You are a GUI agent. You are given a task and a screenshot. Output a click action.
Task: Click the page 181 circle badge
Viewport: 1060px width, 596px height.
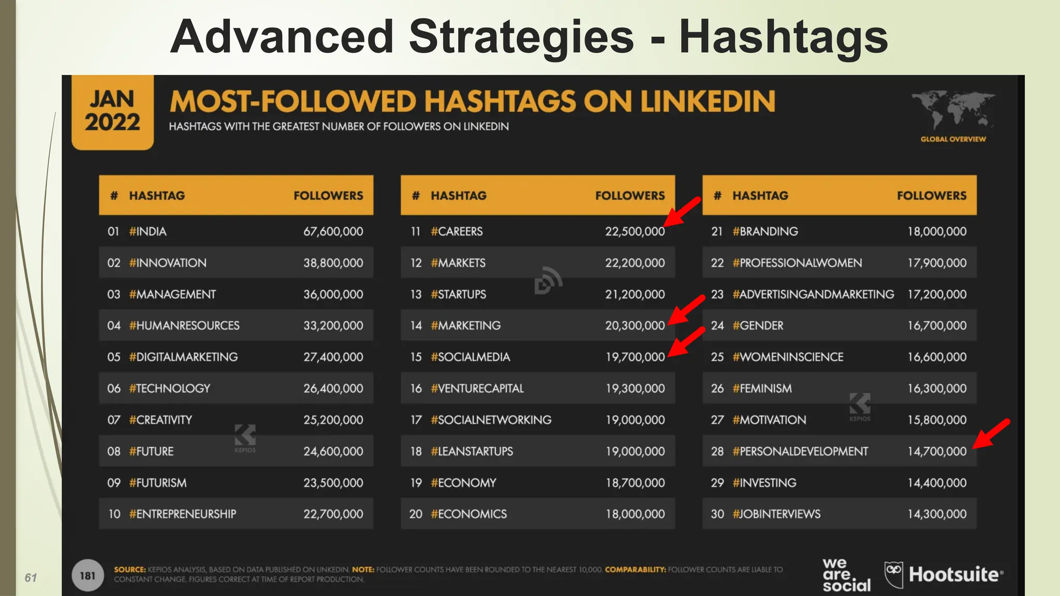[x=87, y=575]
